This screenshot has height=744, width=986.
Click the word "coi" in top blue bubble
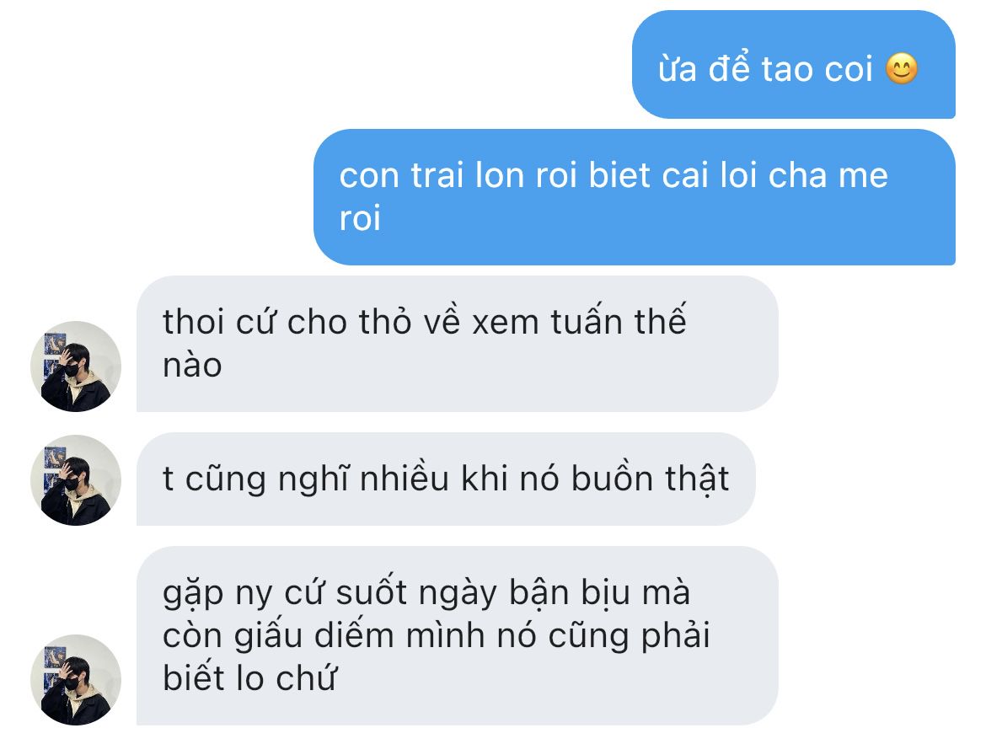(x=849, y=69)
